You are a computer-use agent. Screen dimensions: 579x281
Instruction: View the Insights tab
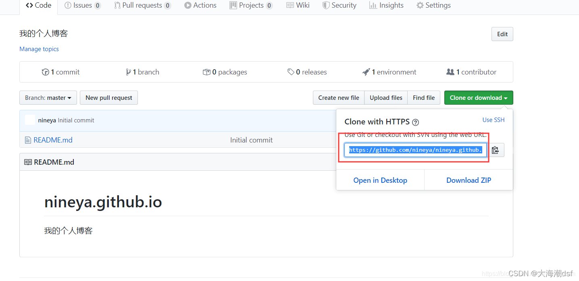(386, 5)
